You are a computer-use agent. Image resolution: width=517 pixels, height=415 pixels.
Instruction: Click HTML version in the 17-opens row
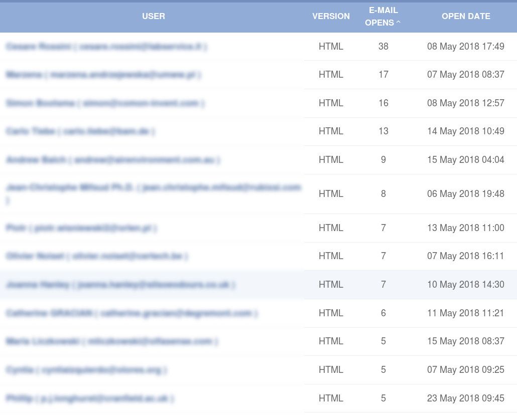click(x=331, y=75)
